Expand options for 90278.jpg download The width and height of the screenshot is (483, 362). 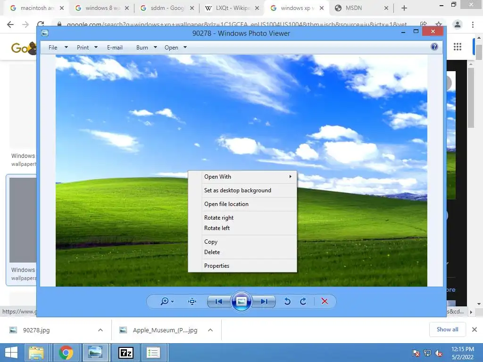(100, 330)
